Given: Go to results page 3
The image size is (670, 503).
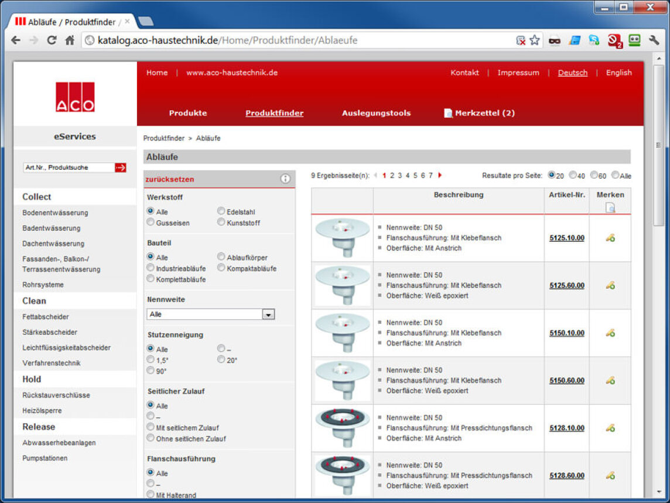Looking at the screenshot, I should [400, 175].
